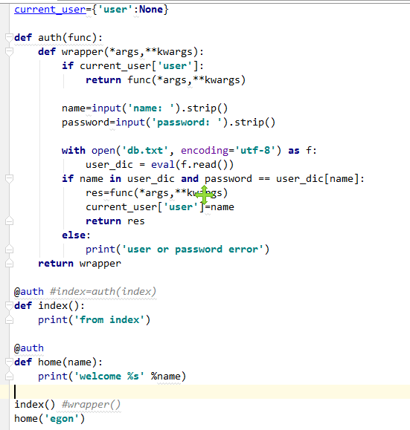The height and width of the screenshot is (430, 410).
Task: Click the 'as' keyword before f:
Action: [294, 151]
